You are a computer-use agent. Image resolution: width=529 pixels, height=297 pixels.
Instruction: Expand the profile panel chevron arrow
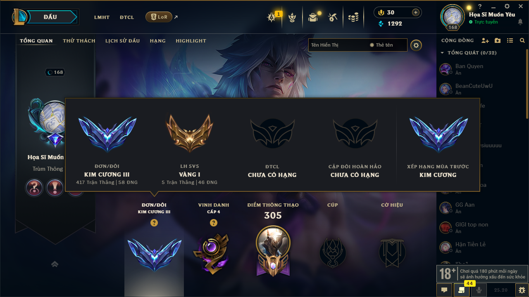(55, 264)
